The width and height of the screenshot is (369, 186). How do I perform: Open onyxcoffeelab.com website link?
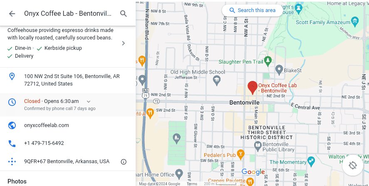point(47,125)
